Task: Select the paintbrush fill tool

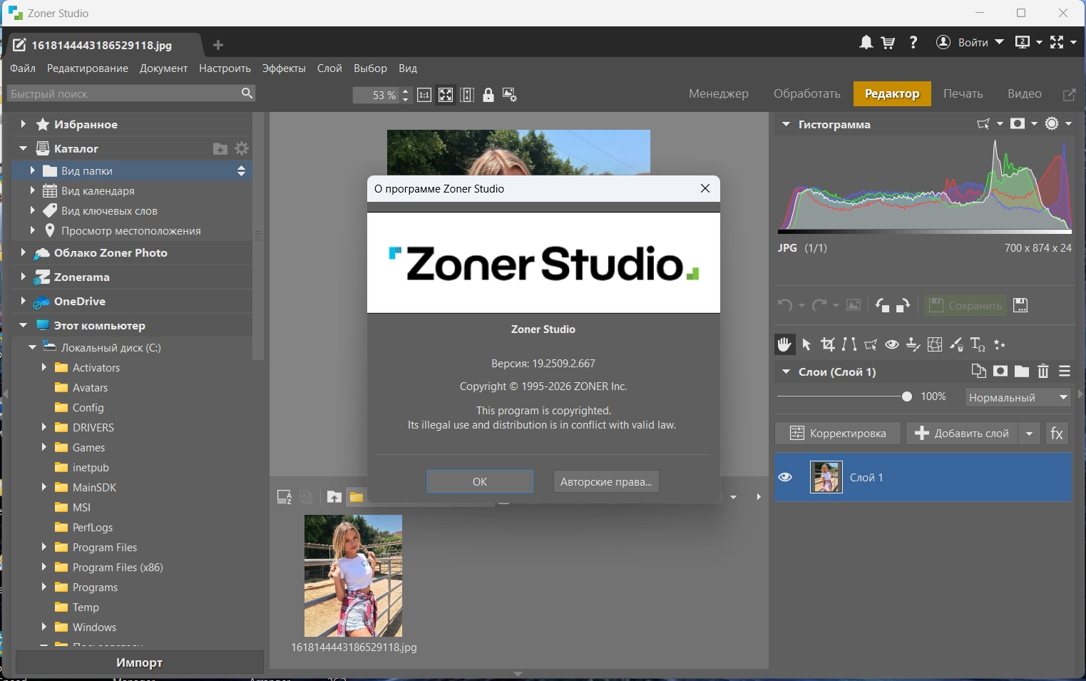Action: 956,344
